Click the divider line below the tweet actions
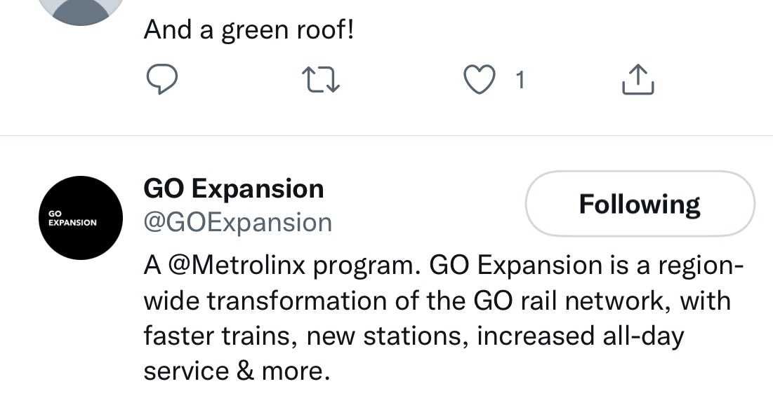Viewport: 773px width, 405px height. click(x=386, y=136)
